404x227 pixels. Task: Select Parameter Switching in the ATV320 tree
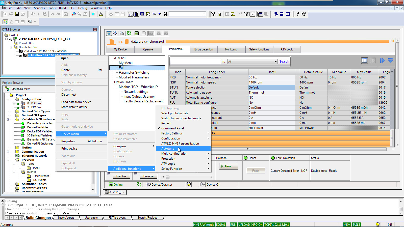[134, 72]
